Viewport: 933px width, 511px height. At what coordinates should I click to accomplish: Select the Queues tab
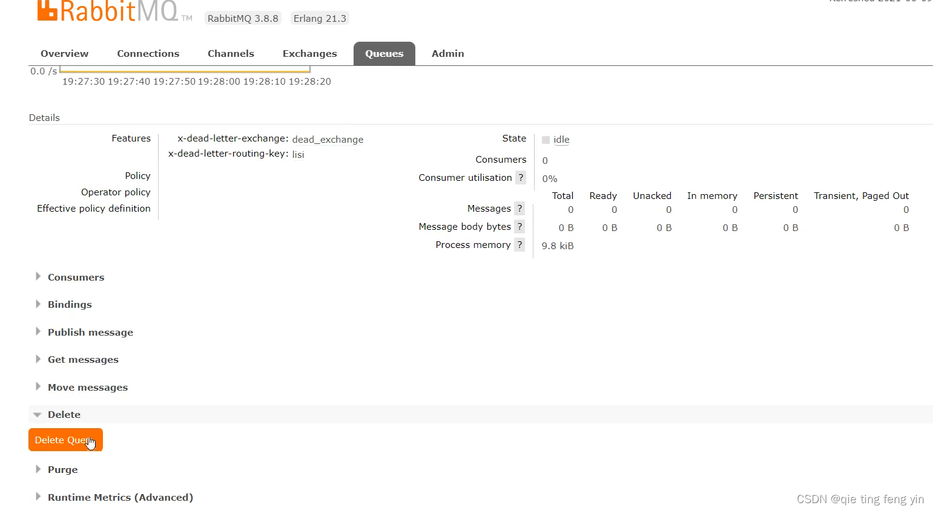point(384,53)
